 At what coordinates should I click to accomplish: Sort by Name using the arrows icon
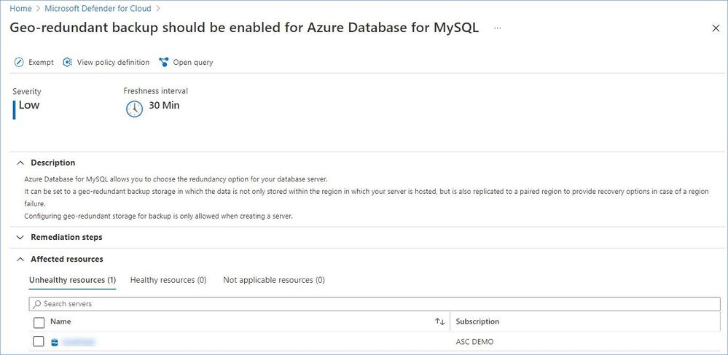click(439, 321)
